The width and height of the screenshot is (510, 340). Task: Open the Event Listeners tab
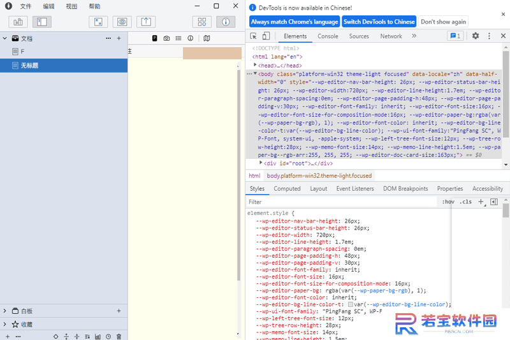coord(355,189)
